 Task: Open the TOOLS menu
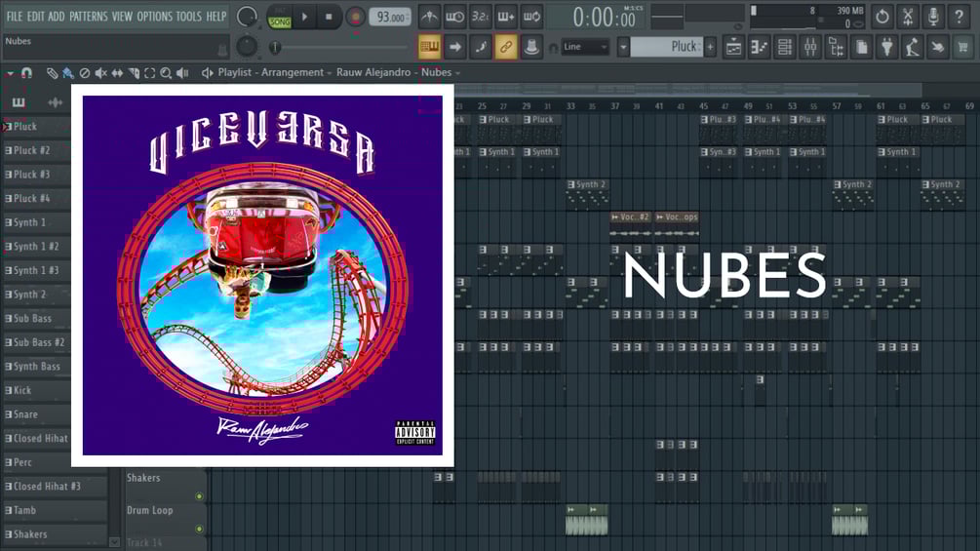[189, 17]
